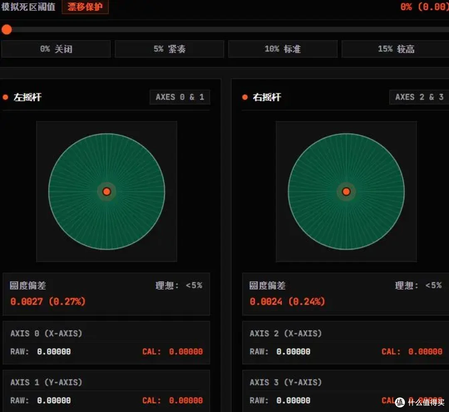Click the AXIS 0 CAL value 0.00000
The height and width of the screenshot is (412, 449).
tap(186, 351)
